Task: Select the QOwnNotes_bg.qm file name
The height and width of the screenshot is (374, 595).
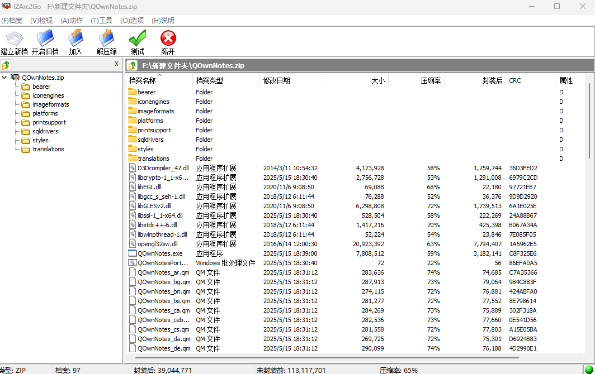Action: pyautogui.click(x=164, y=282)
